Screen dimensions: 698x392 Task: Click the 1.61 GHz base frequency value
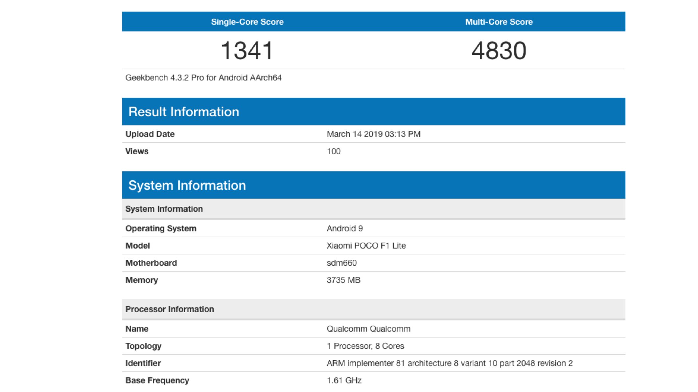point(344,380)
